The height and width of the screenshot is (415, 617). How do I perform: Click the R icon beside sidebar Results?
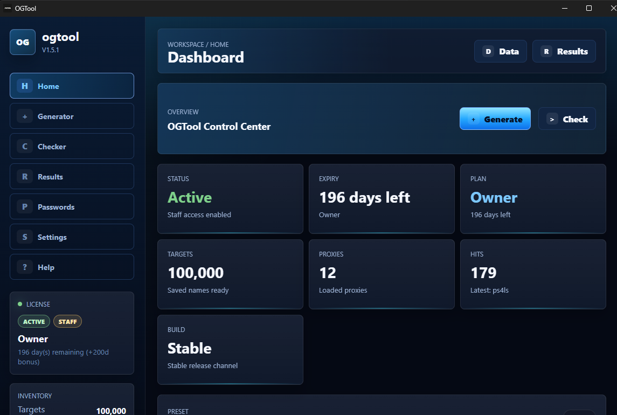pyautogui.click(x=25, y=177)
